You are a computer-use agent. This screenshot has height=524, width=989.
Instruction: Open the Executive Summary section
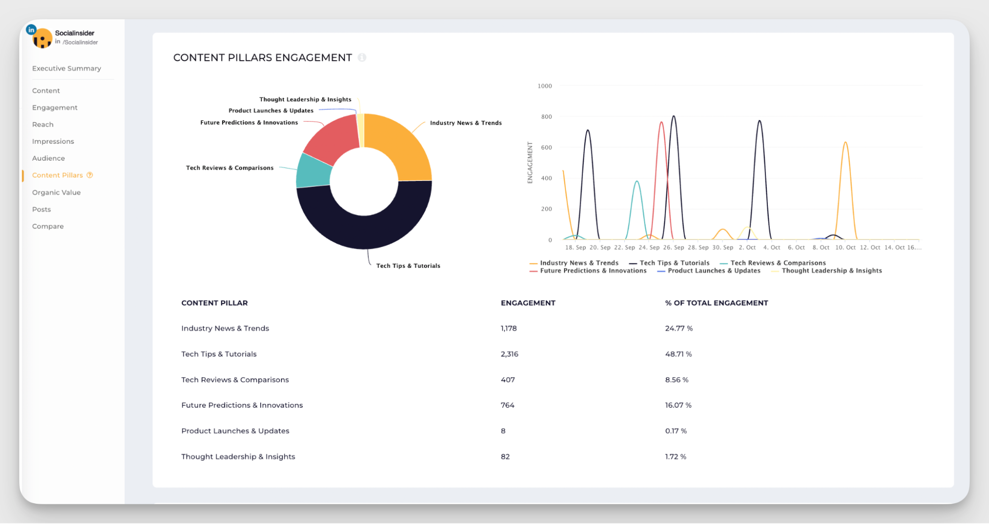click(66, 68)
